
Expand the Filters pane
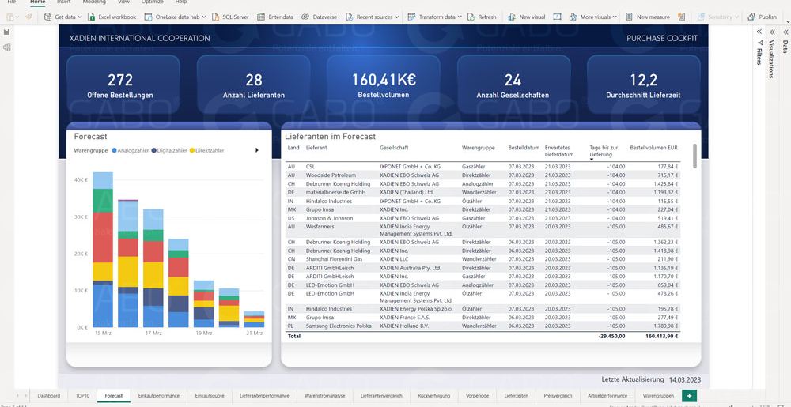click(x=759, y=32)
